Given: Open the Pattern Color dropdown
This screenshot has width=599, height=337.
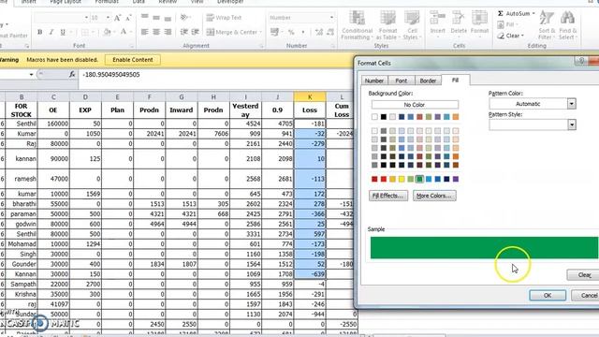Looking at the screenshot, I should coord(572,104).
